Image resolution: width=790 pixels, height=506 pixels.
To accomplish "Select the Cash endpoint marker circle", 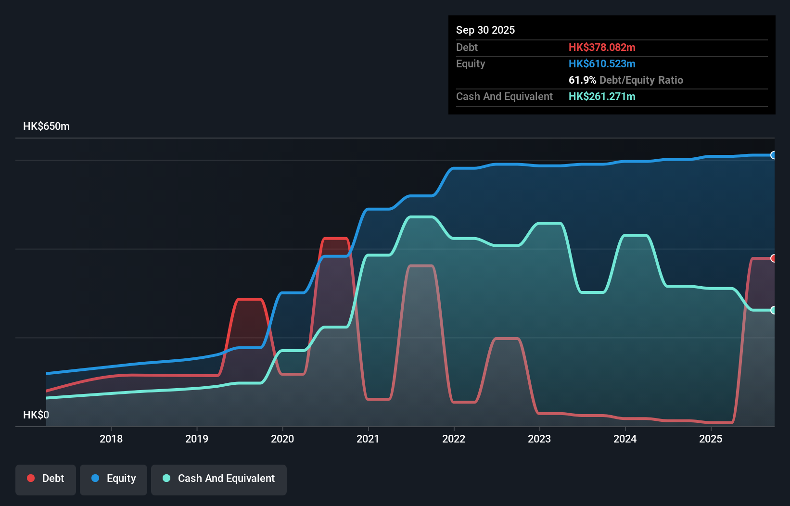I will pos(773,311).
